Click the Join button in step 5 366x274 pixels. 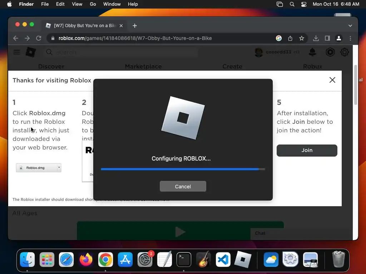(x=307, y=150)
